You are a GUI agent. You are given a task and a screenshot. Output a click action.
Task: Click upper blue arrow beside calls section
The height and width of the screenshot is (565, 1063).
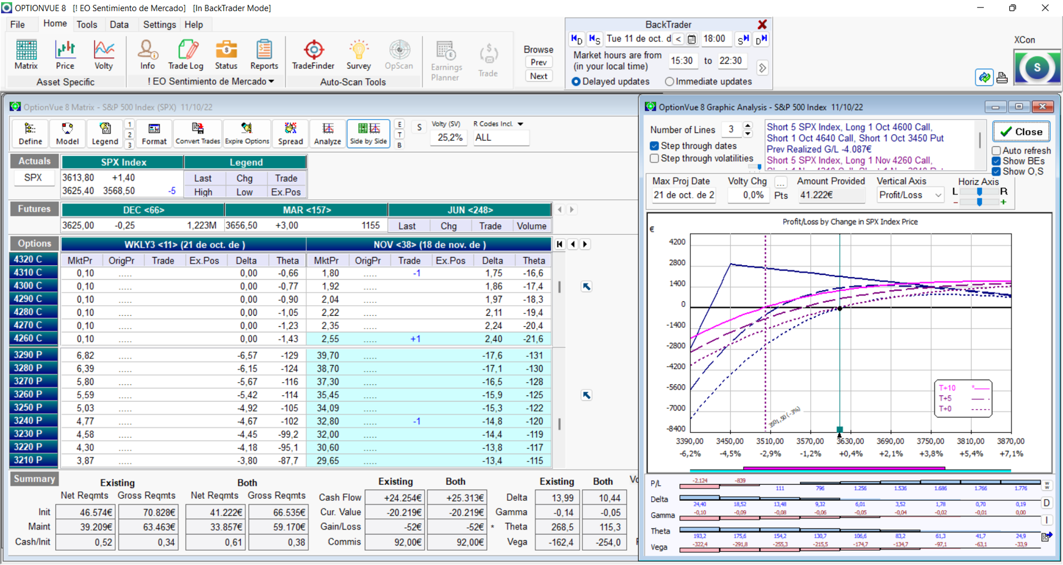(x=586, y=286)
